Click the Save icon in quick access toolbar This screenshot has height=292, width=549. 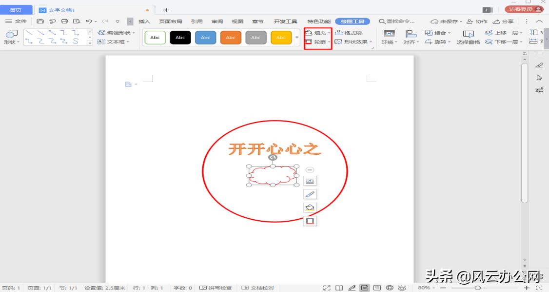point(40,21)
